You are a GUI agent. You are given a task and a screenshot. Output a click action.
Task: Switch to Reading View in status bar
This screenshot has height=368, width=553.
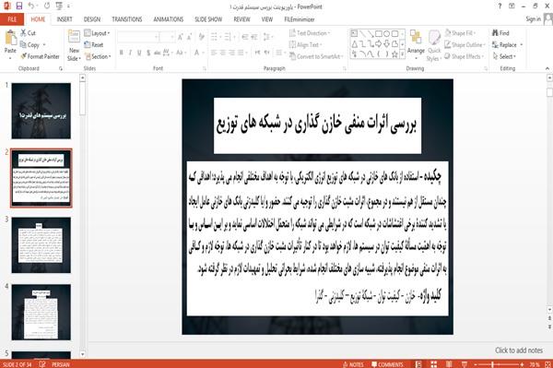point(449,364)
